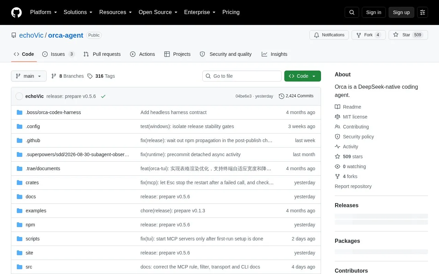439x274 pixels.
Task: Click the crates folder icon
Action: click(20, 183)
